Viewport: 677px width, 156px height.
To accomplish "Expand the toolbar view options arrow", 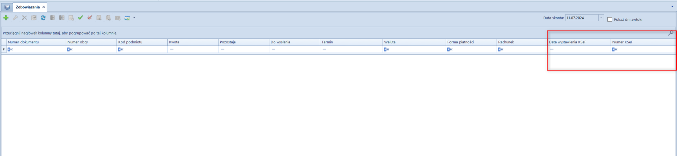I will click(x=134, y=18).
